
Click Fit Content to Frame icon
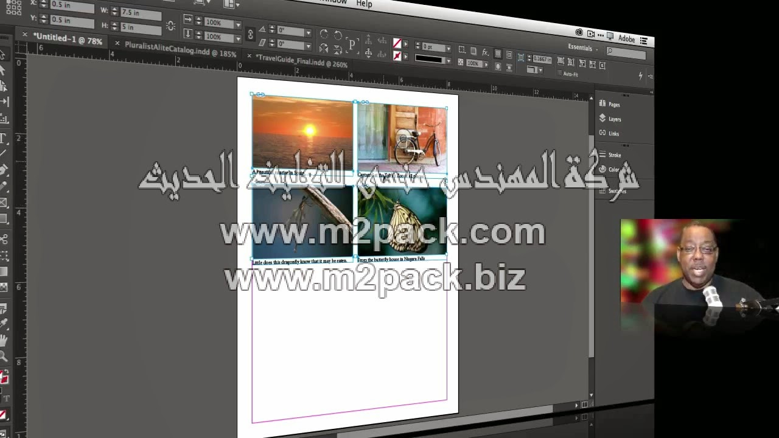[582, 63]
